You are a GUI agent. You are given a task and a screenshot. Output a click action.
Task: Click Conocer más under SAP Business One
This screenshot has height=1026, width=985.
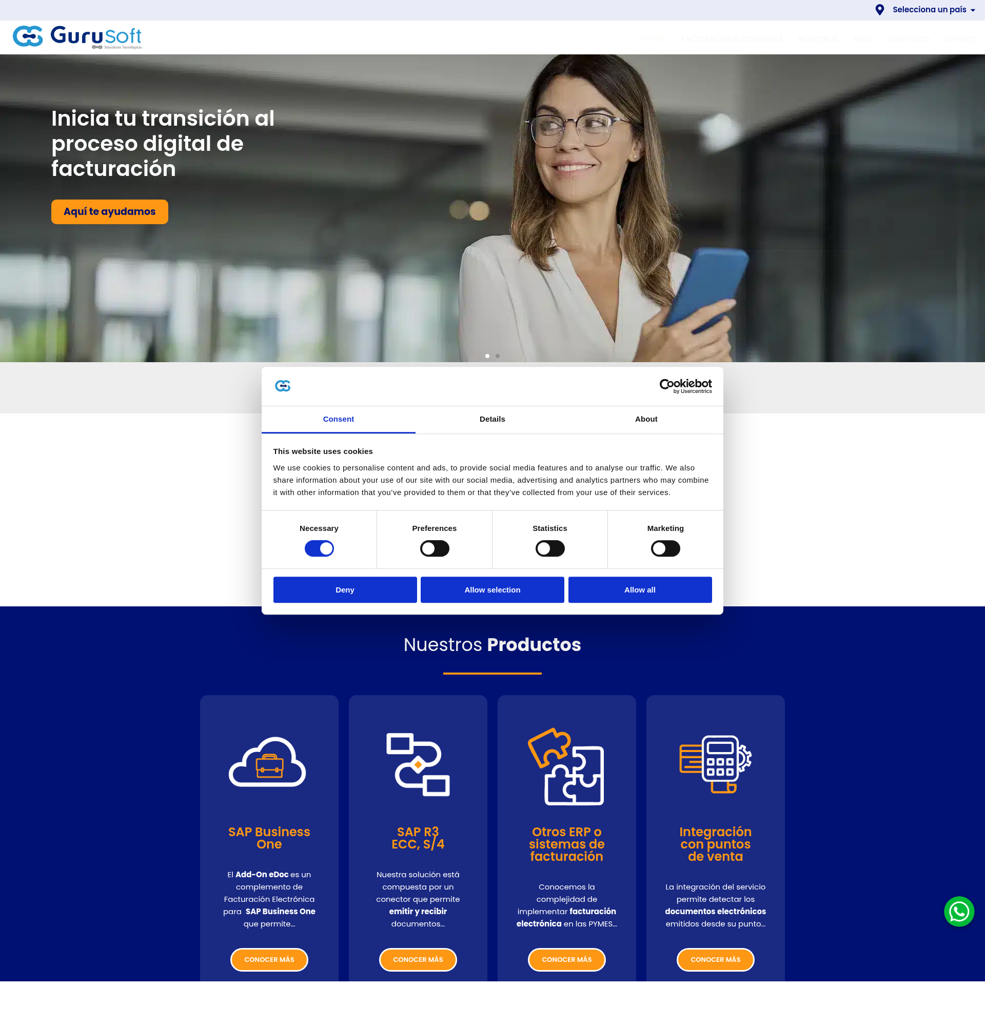pyautogui.click(x=269, y=959)
